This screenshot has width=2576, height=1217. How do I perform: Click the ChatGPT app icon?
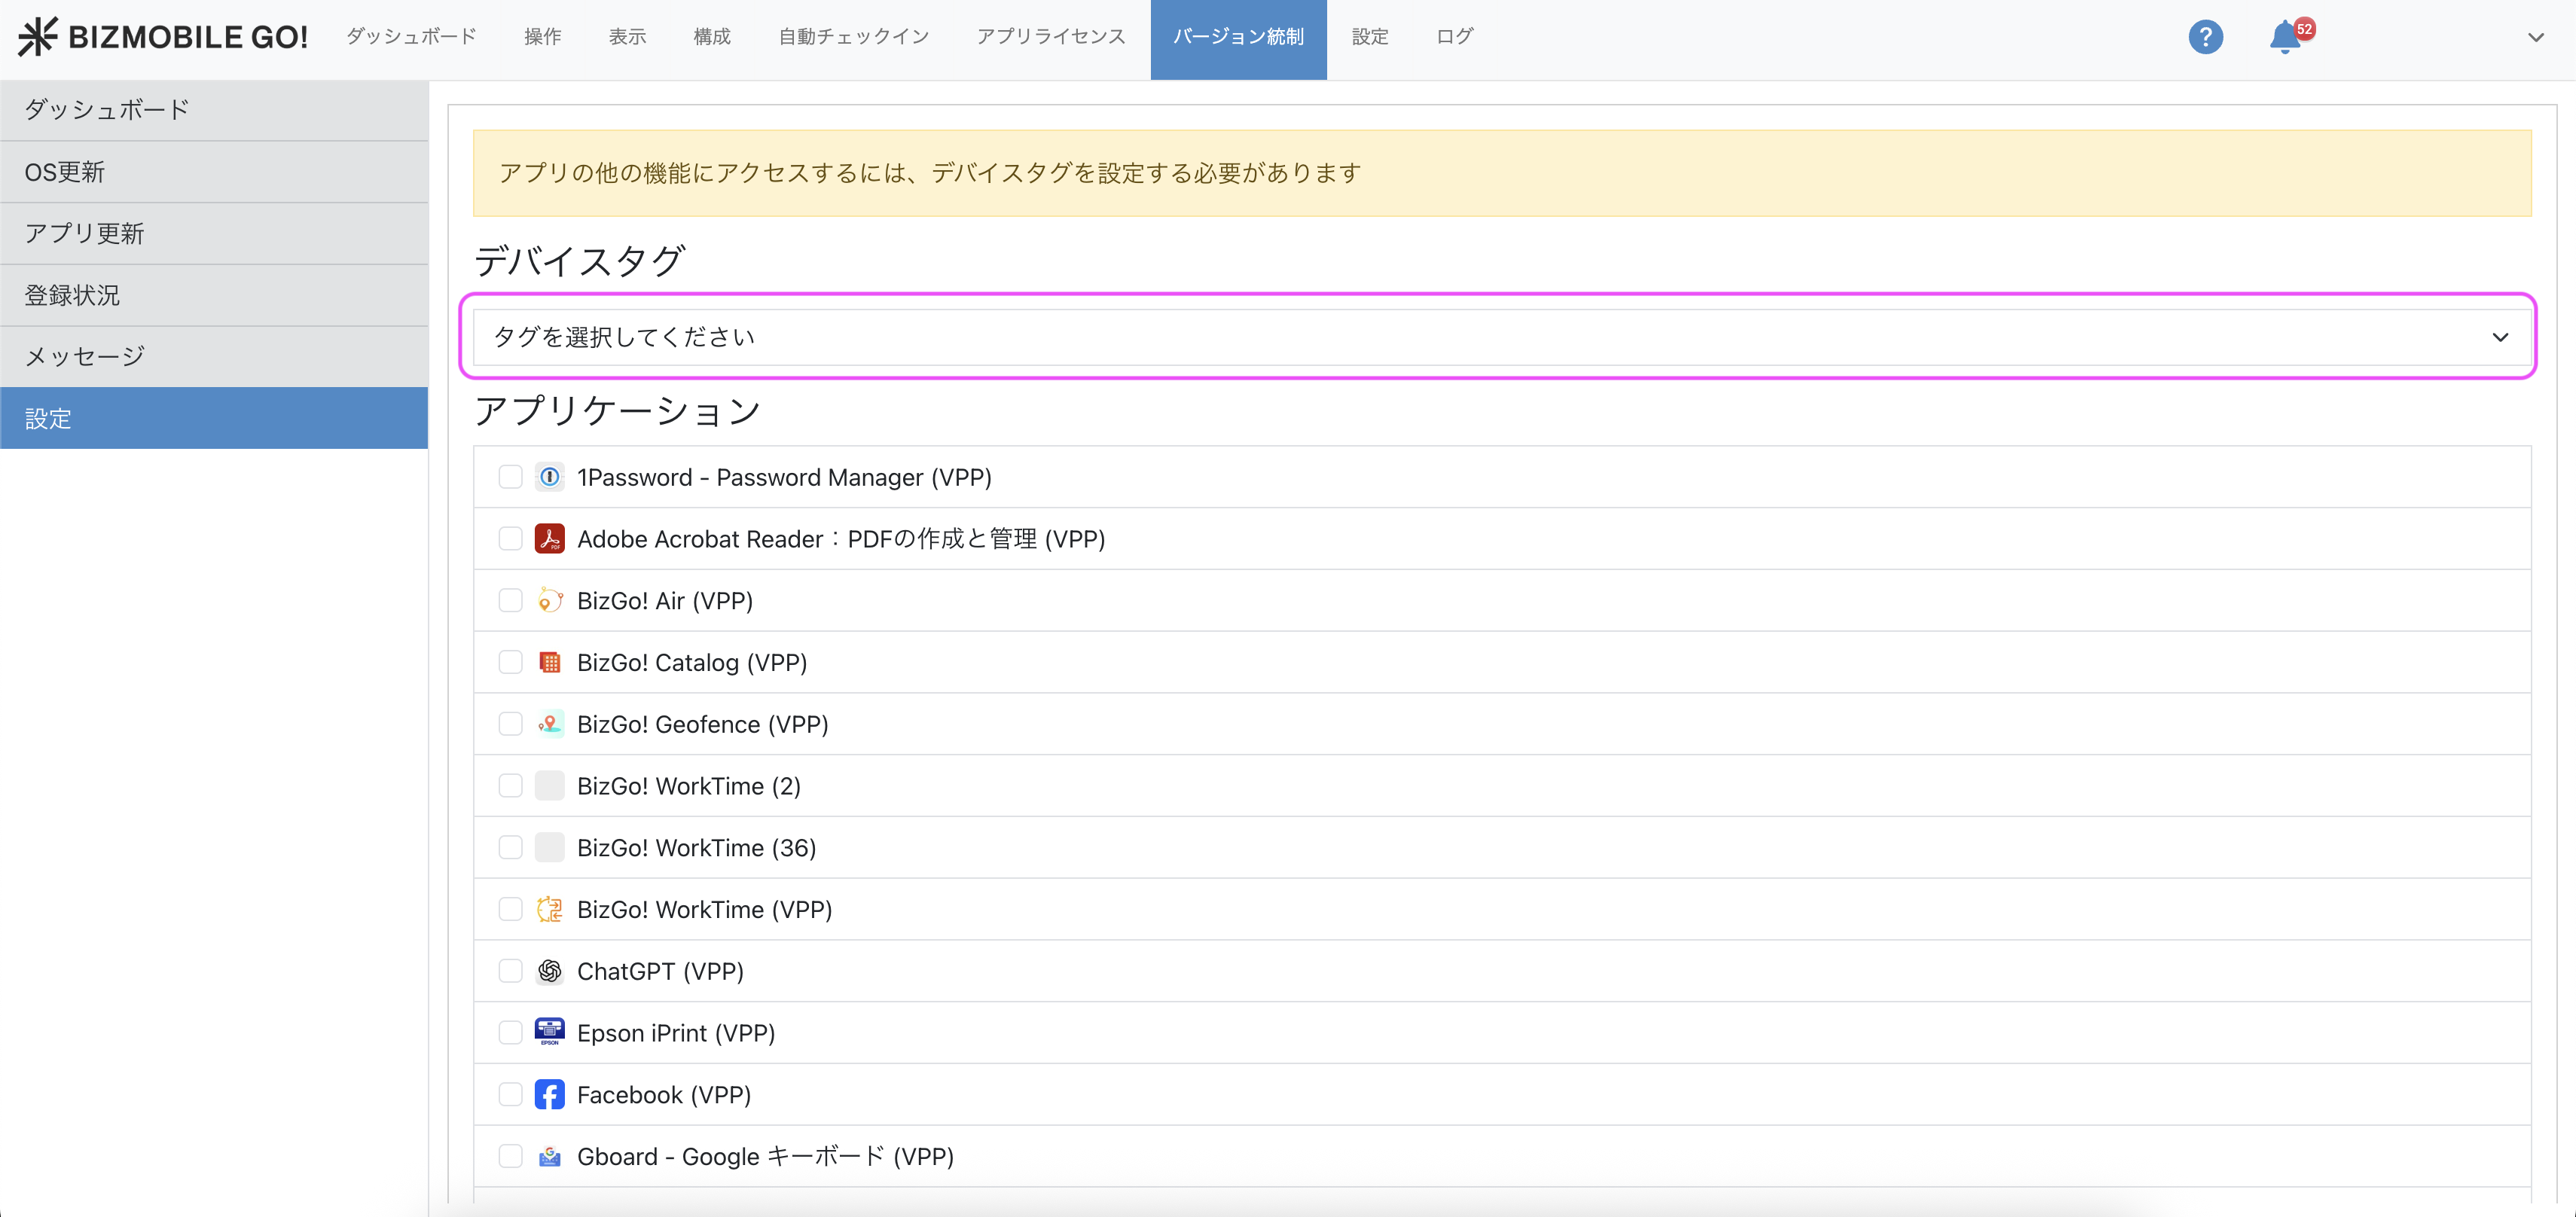pos(549,971)
